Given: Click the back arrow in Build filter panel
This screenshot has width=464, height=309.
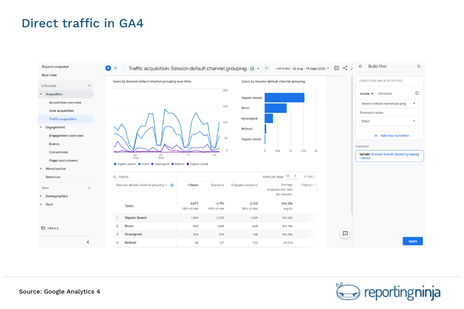Looking at the screenshot, I should click(x=361, y=66).
